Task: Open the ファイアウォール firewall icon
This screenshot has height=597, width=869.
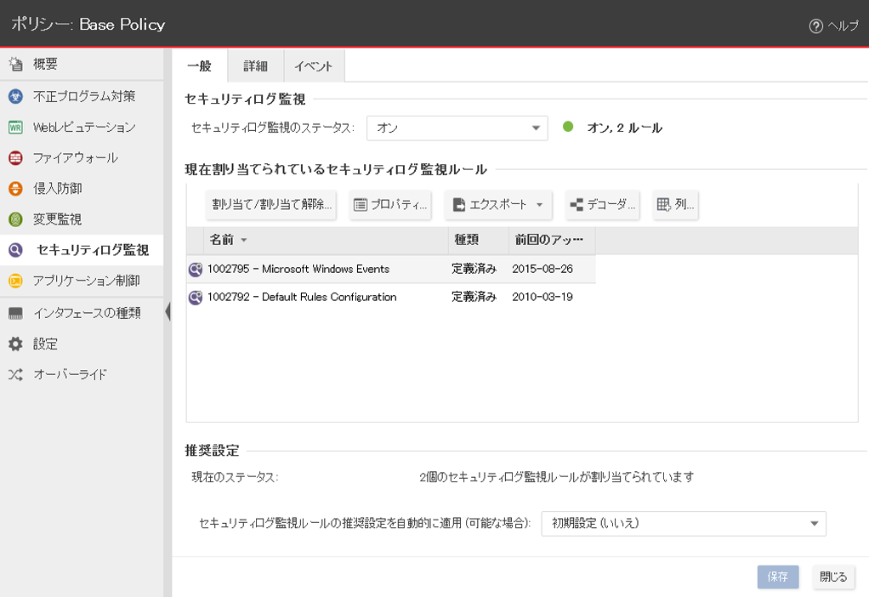Action: point(15,157)
